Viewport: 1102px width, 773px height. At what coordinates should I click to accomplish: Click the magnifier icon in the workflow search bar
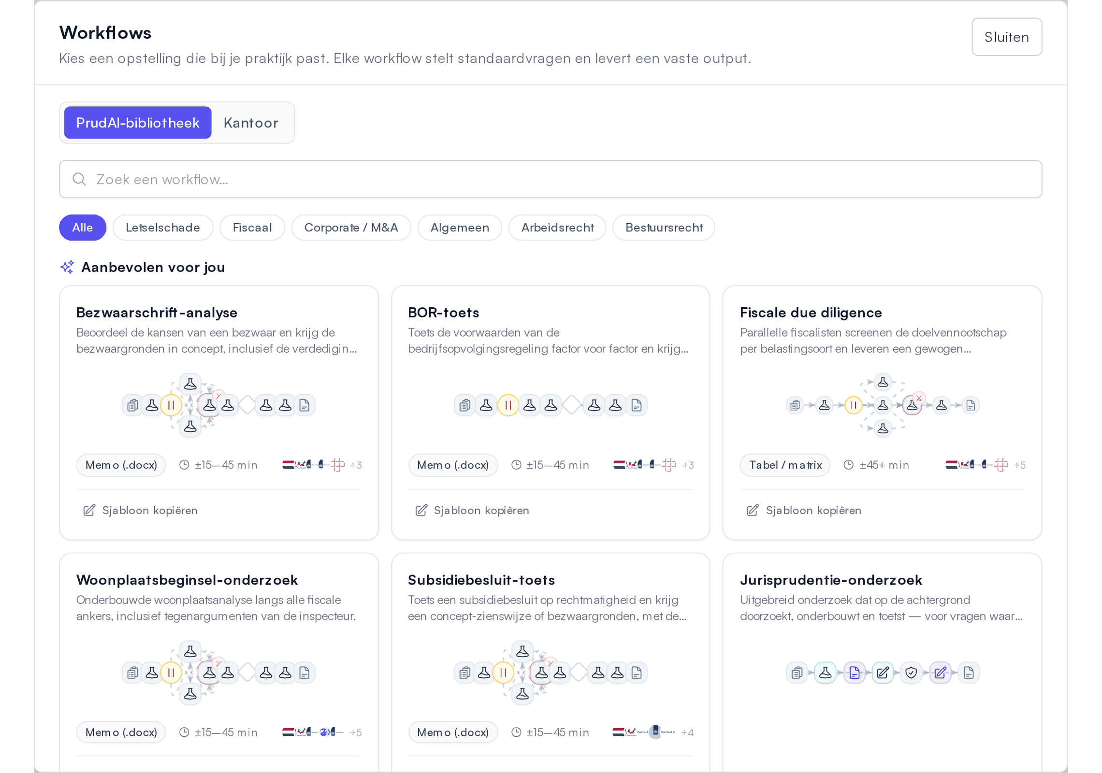click(79, 179)
